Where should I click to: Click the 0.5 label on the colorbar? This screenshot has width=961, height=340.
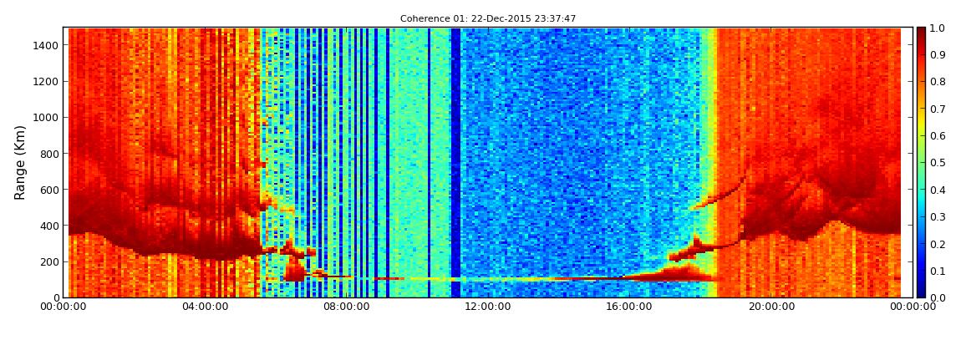938,163
